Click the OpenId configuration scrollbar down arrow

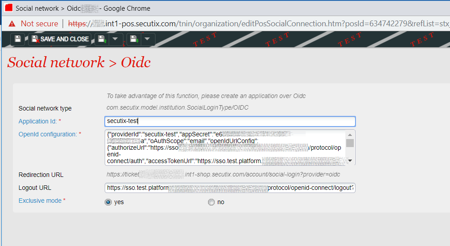tap(350, 160)
